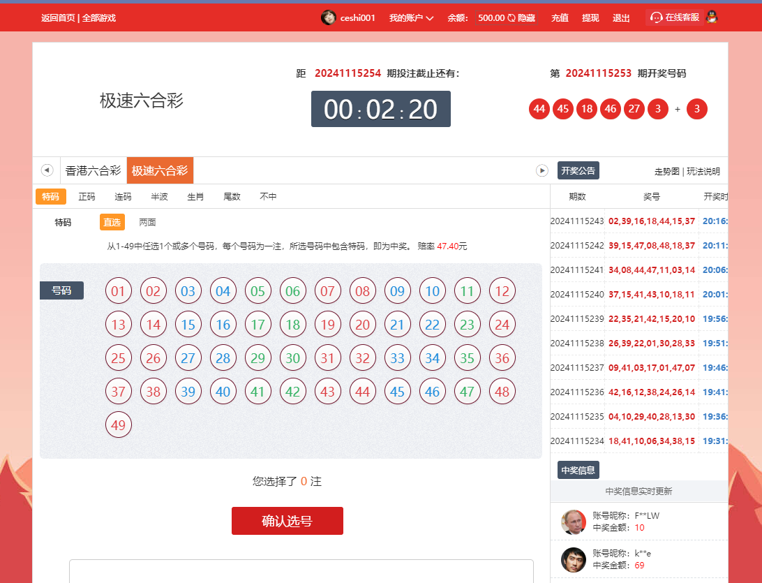Click the balance refresh icon
The image size is (762, 583).
(511, 17)
